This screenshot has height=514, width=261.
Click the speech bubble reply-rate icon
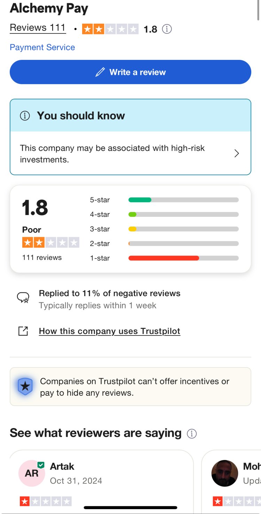(x=23, y=298)
